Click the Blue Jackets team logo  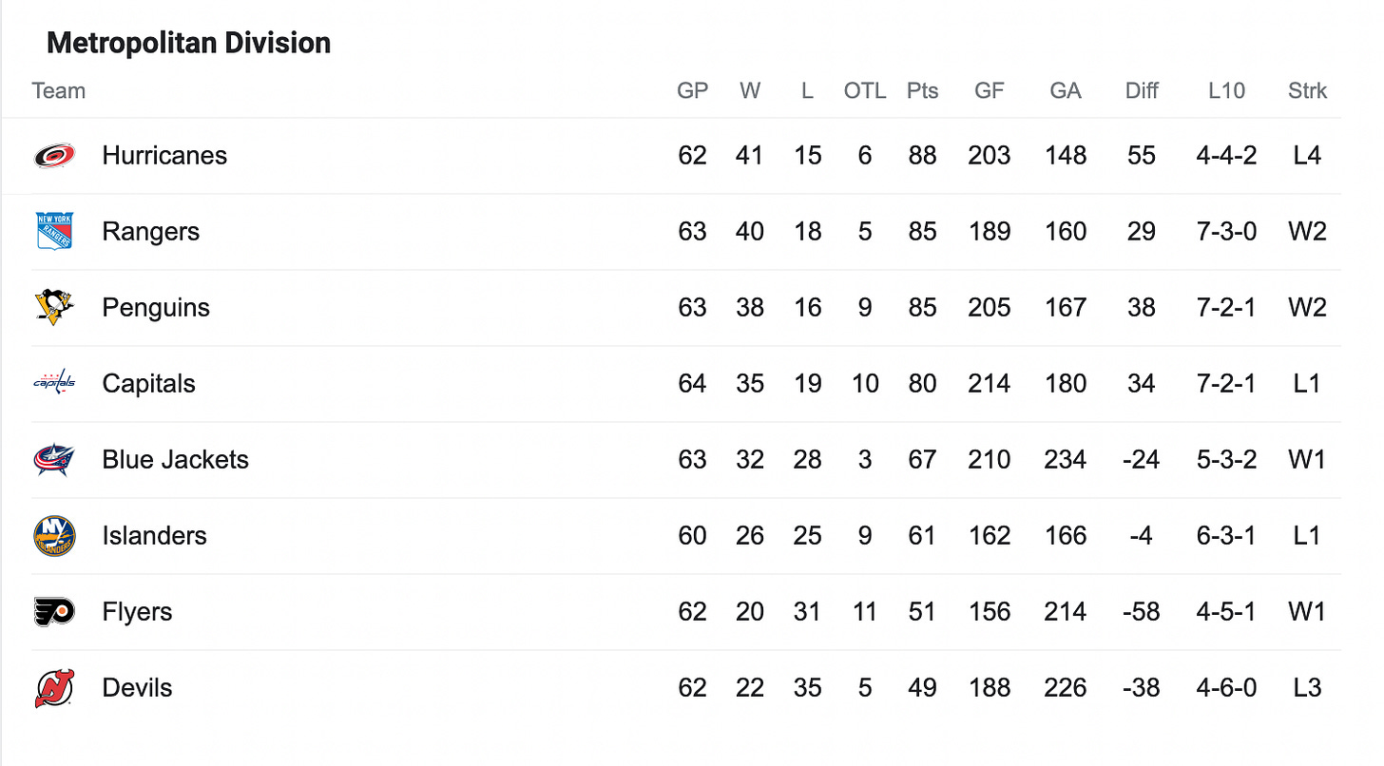click(x=54, y=460)
